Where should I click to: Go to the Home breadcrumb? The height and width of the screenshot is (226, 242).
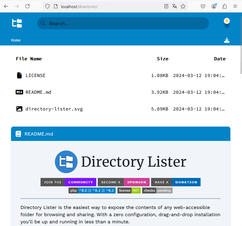click(16, 40)
